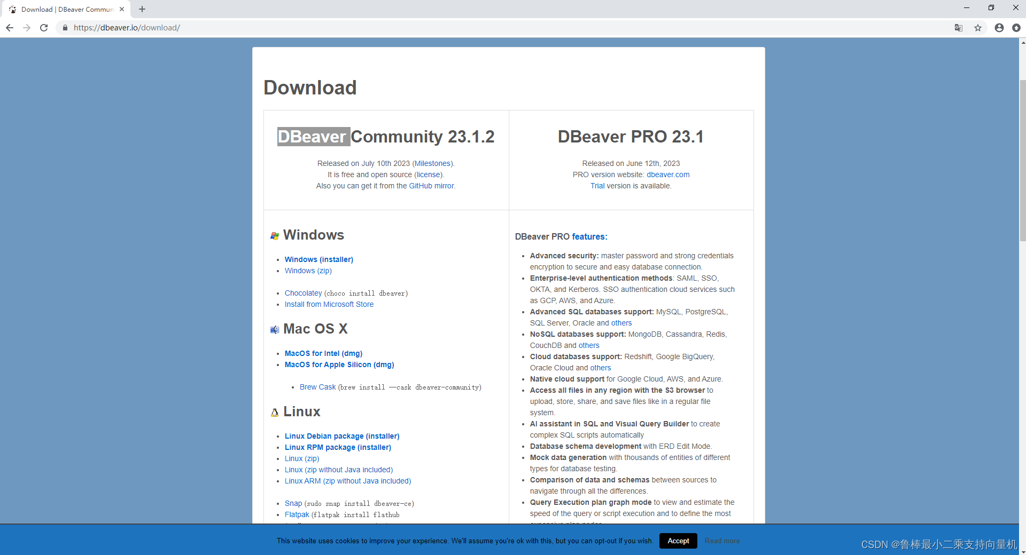
Task: Open the translate page icon
Action: (959, 28)
